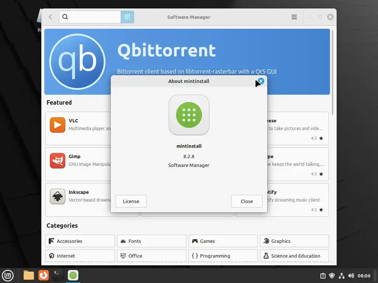Open the License information
The height and width of the screenshot is (283, 378).
[x=131, y=201]
